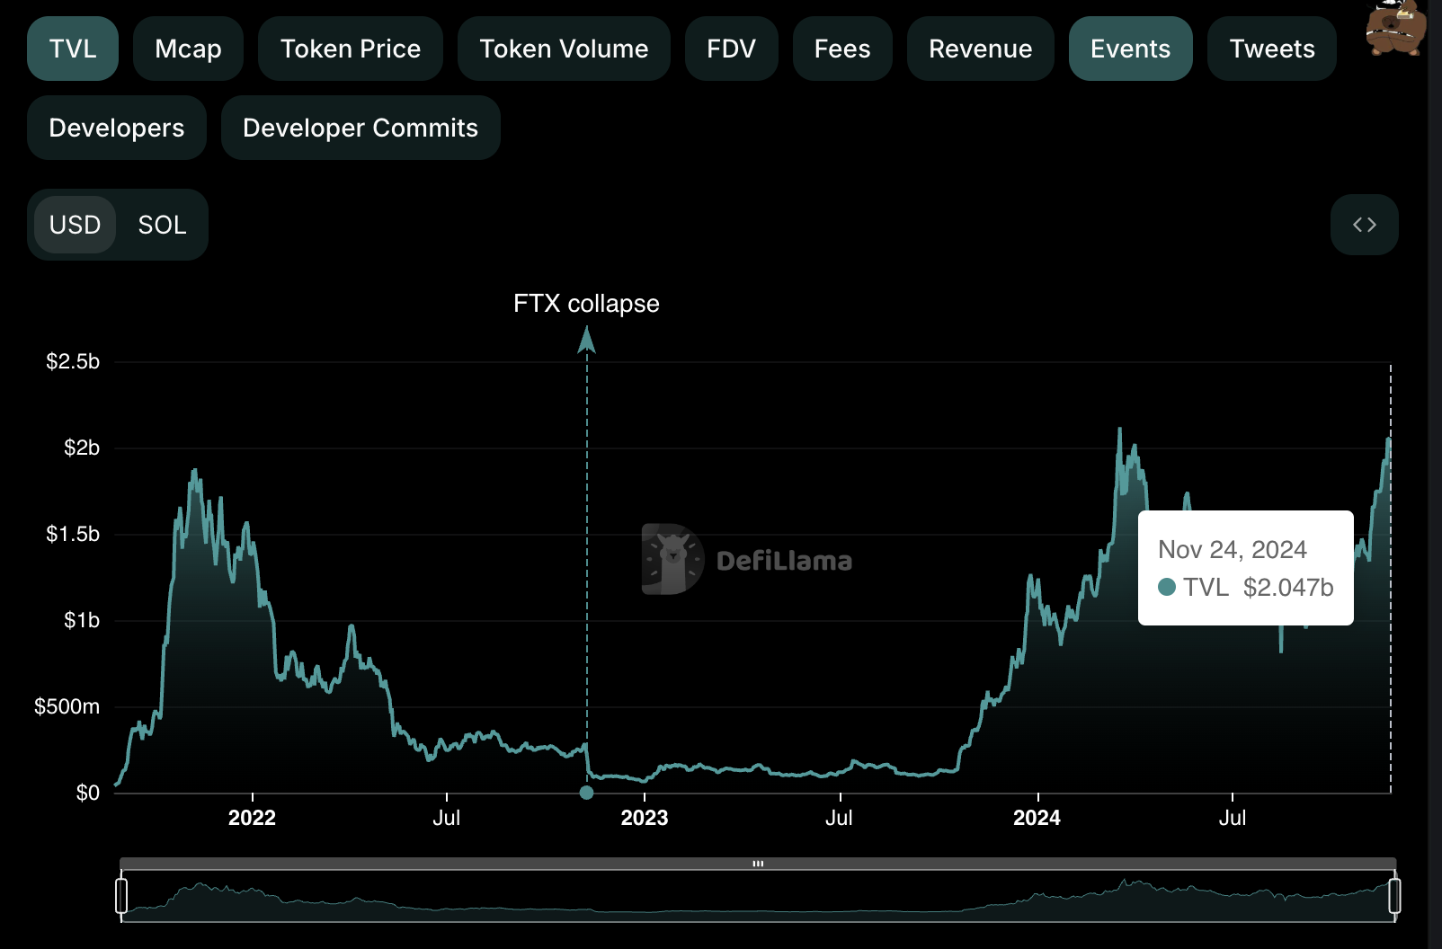Click left handle of range slider

click(x=121, y=895)
